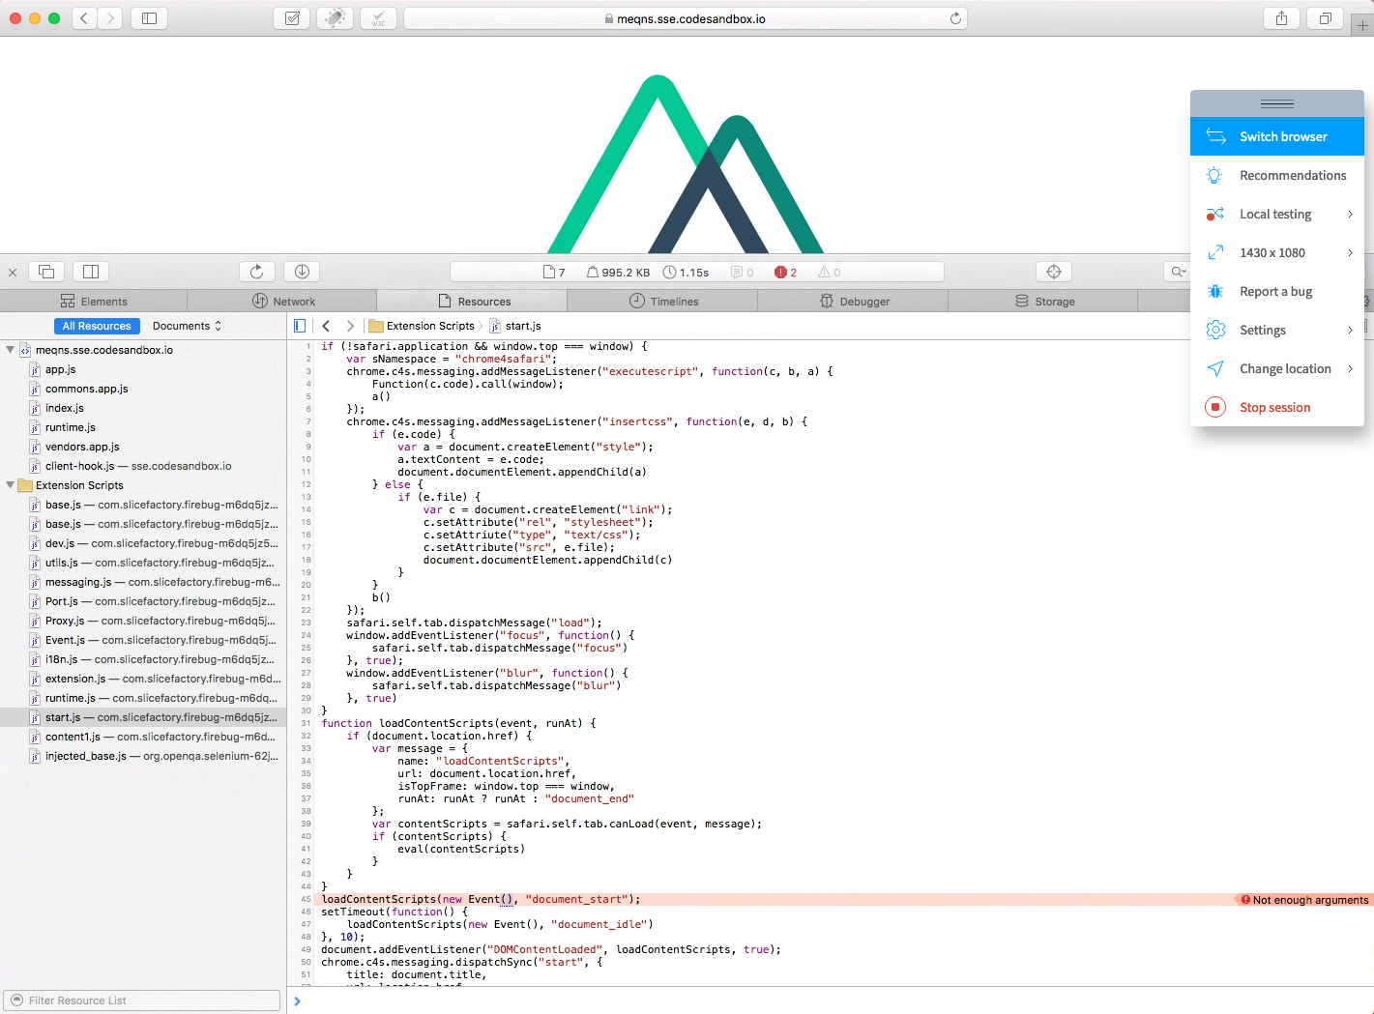Image resolution: width=1374 pixels, height=1014 pixels.
Task: Open the Settings submenu
Action: 1276,330
